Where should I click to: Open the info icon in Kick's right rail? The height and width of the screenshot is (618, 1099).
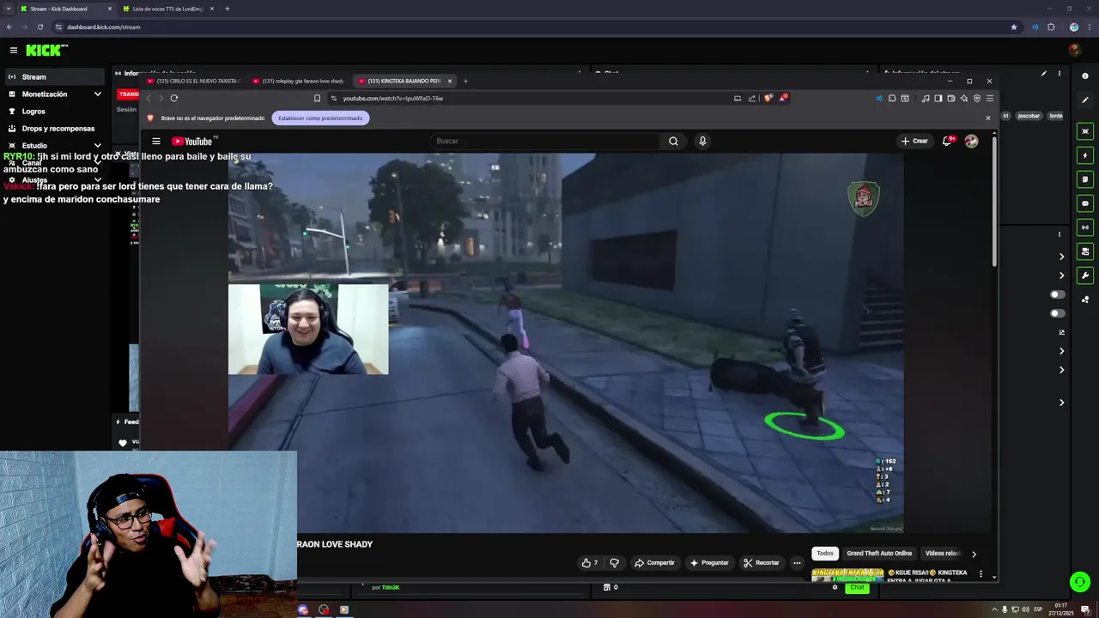point(1085,76)
